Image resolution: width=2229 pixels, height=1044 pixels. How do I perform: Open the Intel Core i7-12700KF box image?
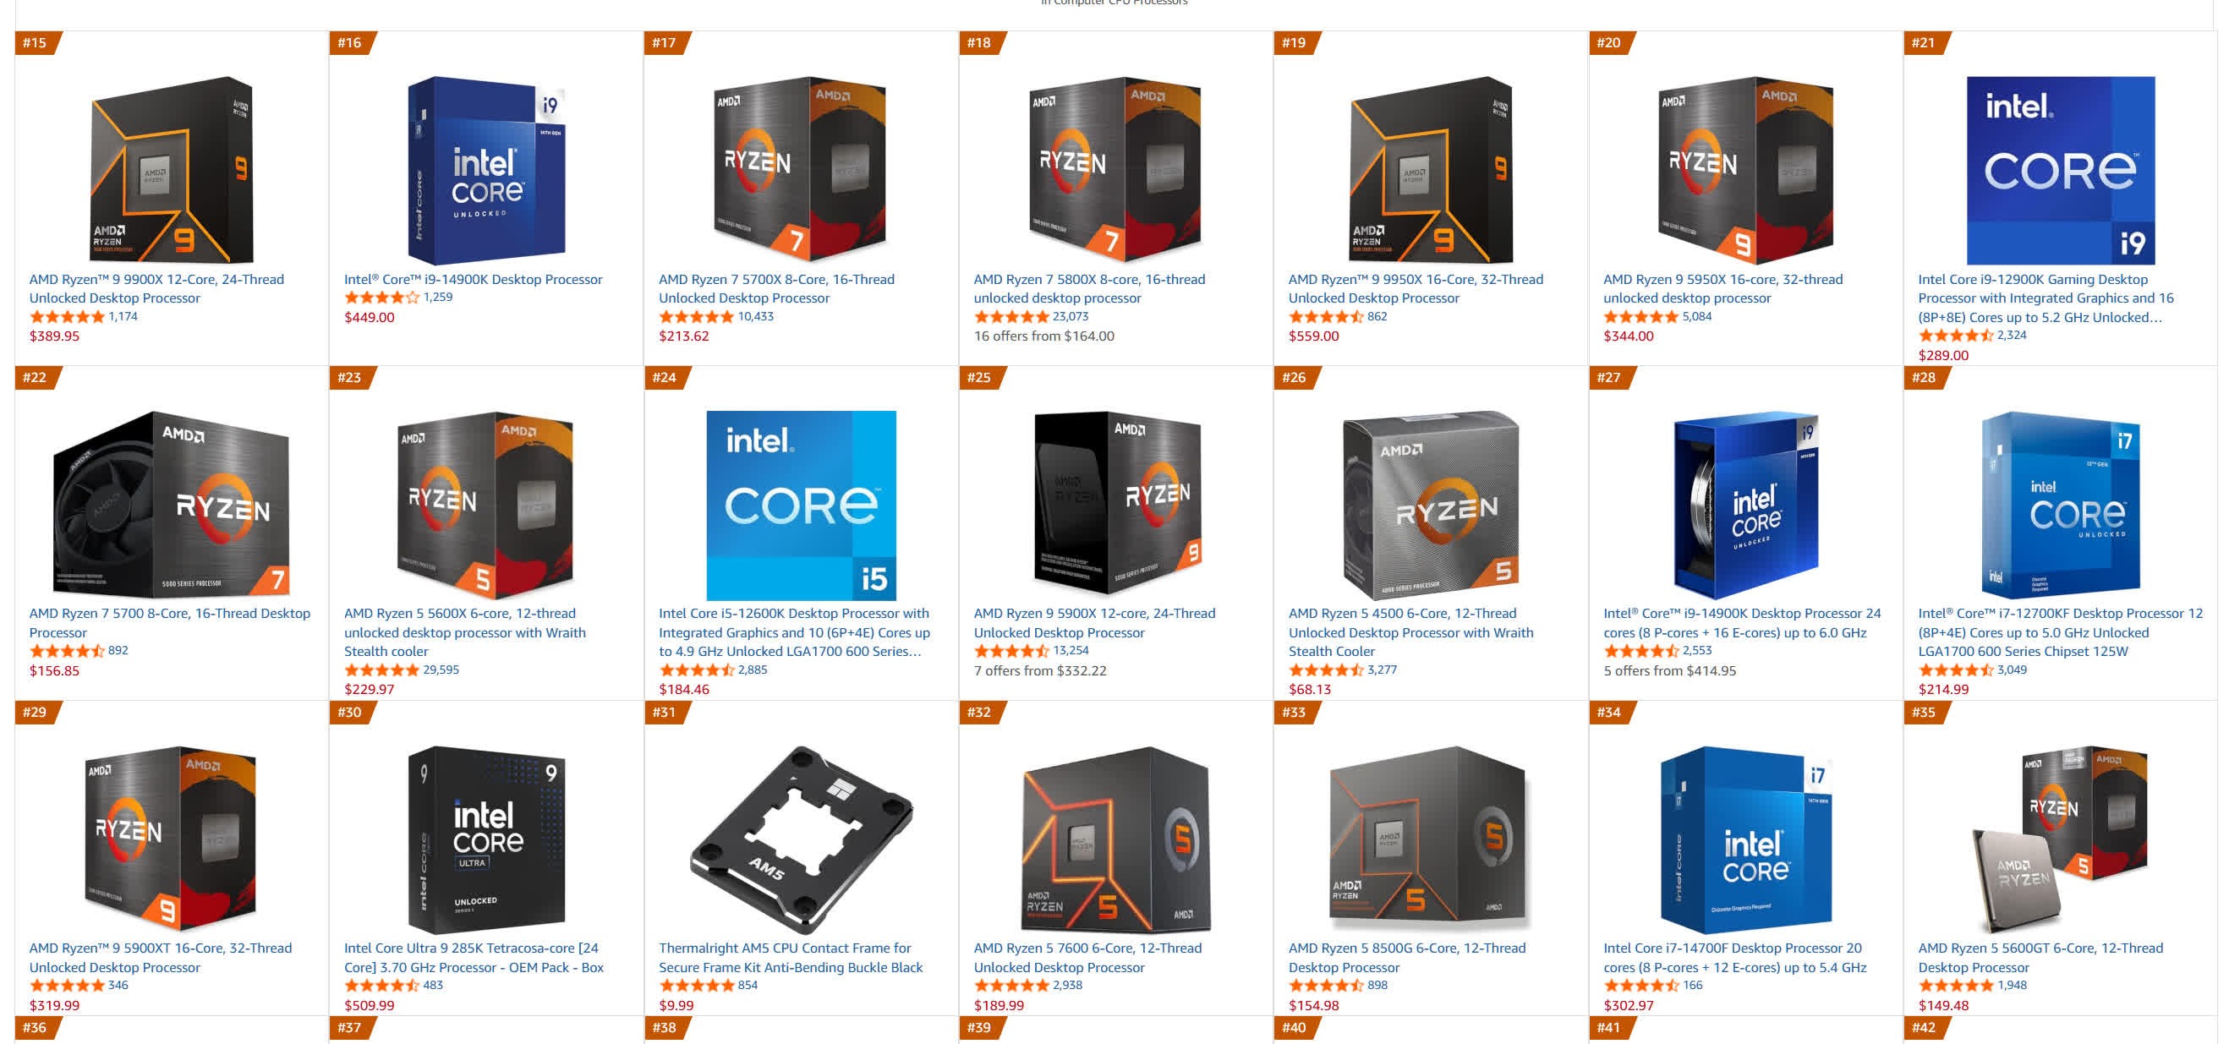pos(2060,506)
